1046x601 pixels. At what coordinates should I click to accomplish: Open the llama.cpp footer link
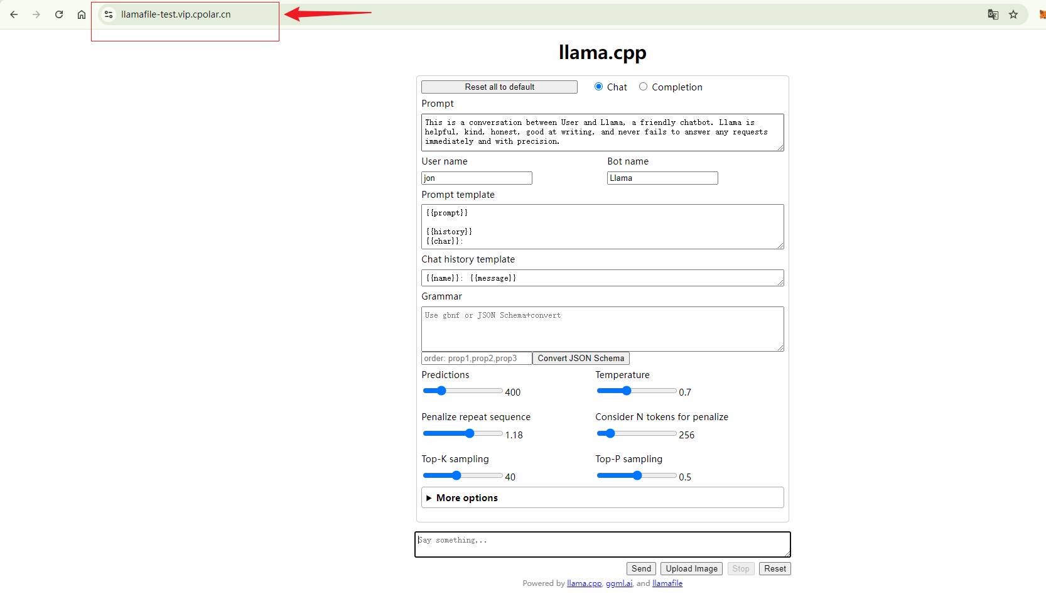pyautogui.click(x=584, y=583)
